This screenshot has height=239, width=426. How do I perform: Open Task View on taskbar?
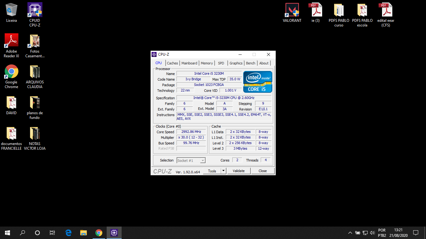click(x=52, y=233)
